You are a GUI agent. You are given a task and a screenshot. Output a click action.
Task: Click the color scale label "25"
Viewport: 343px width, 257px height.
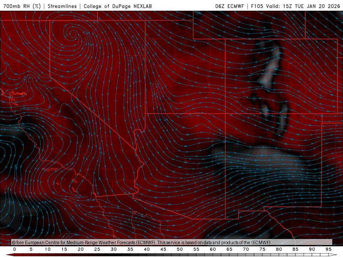97,249
